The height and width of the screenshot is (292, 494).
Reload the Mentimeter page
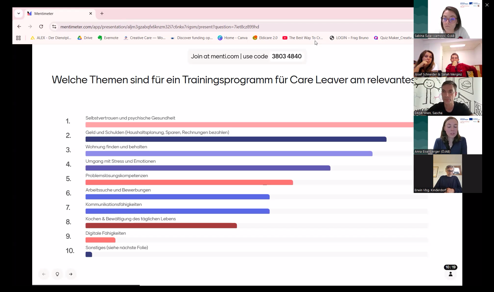(41, 26)
